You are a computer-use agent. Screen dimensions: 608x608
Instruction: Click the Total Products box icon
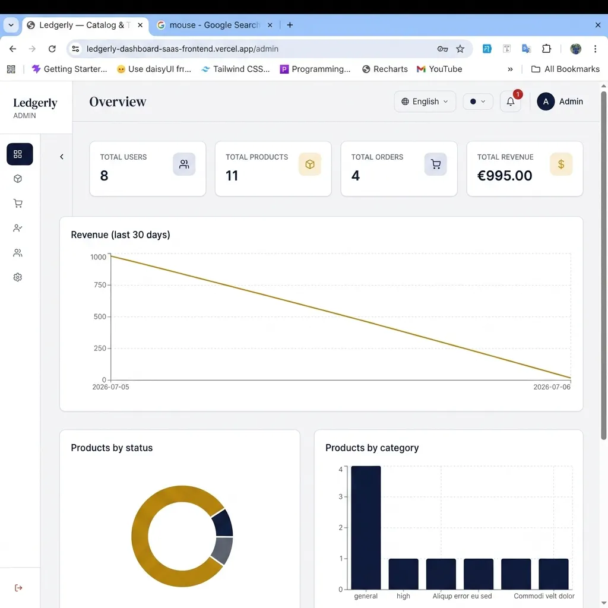pyautogui.click(x=310, y=164)
